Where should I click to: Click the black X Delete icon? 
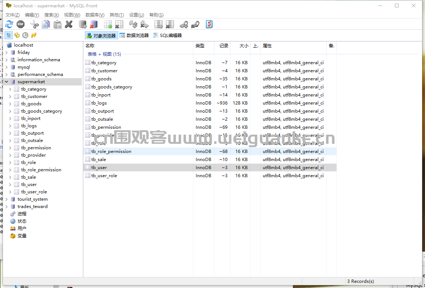click(69, 24)
